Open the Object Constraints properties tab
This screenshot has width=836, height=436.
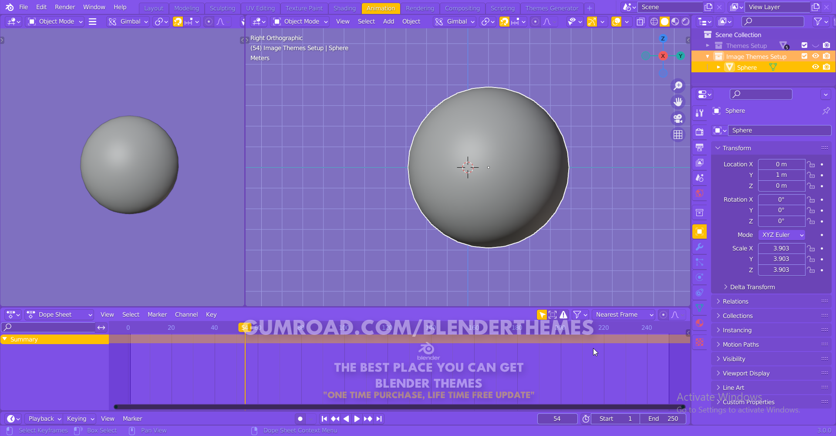[x=700, y=293]
